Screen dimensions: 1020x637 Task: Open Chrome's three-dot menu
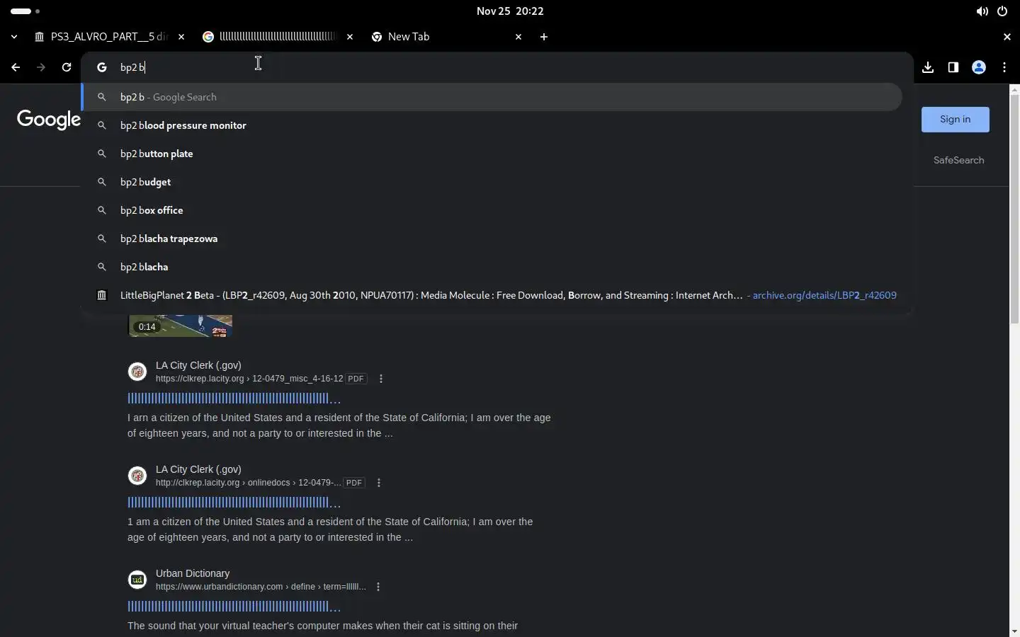click(x=1004, y=67)
